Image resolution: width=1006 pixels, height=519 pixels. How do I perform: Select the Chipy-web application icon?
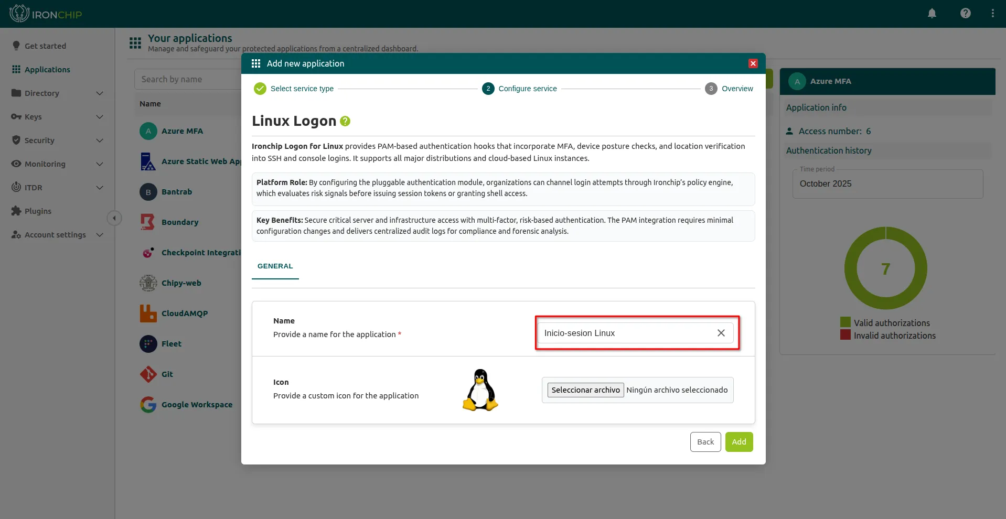148,283
